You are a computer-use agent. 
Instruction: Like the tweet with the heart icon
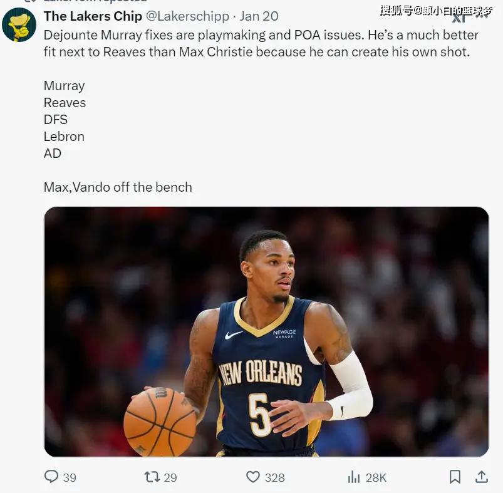click(253, 477)
